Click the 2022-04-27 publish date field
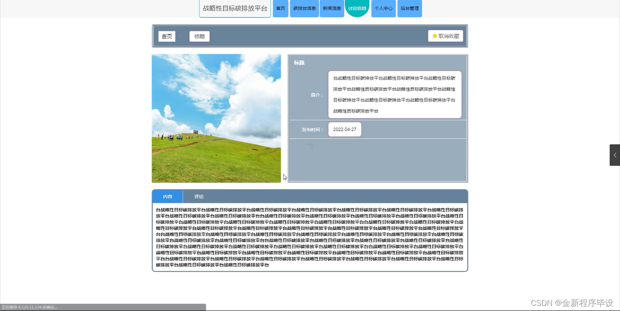 click(344, 129)
